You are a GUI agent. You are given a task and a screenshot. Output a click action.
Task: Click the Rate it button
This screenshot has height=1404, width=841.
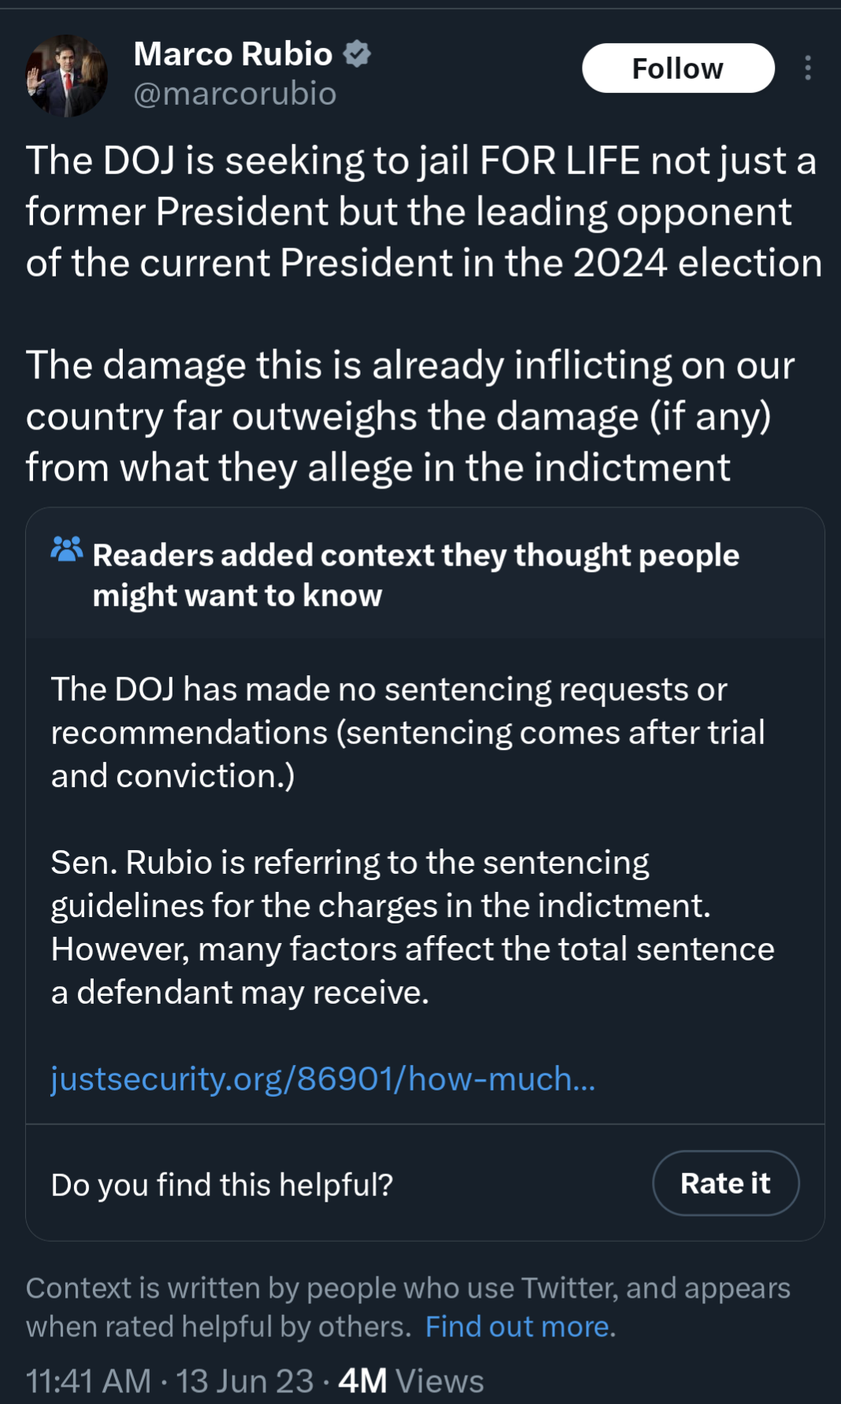[726, 1183]
